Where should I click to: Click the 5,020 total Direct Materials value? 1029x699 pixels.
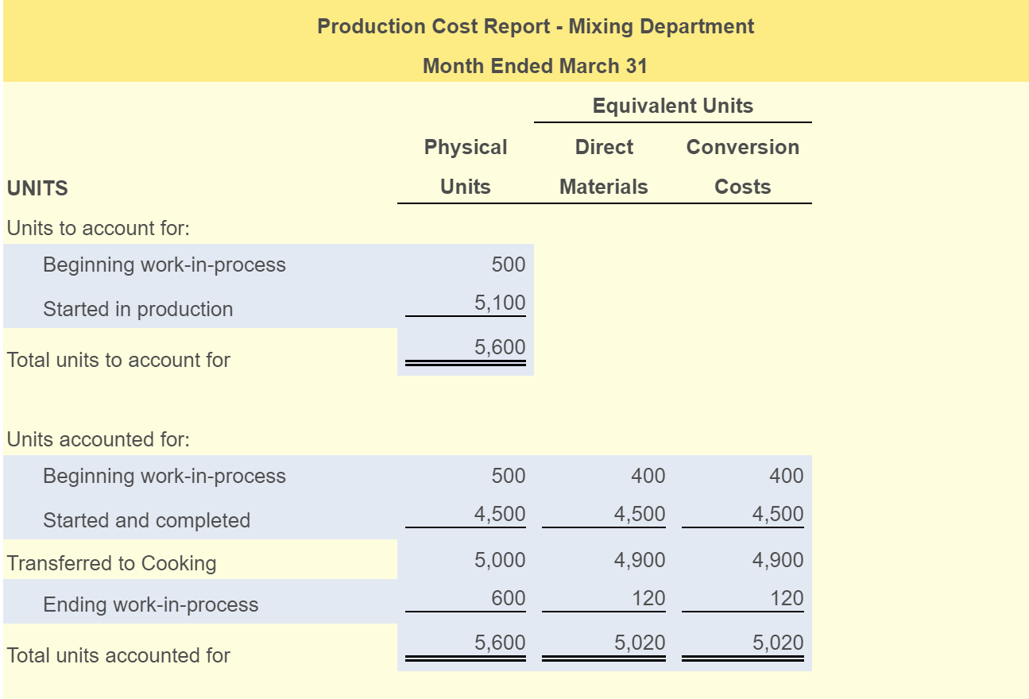(x=641, y=642)
